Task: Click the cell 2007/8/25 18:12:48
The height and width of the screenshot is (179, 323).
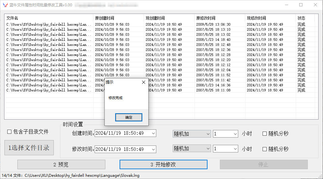Action: (x=213, y=45)
